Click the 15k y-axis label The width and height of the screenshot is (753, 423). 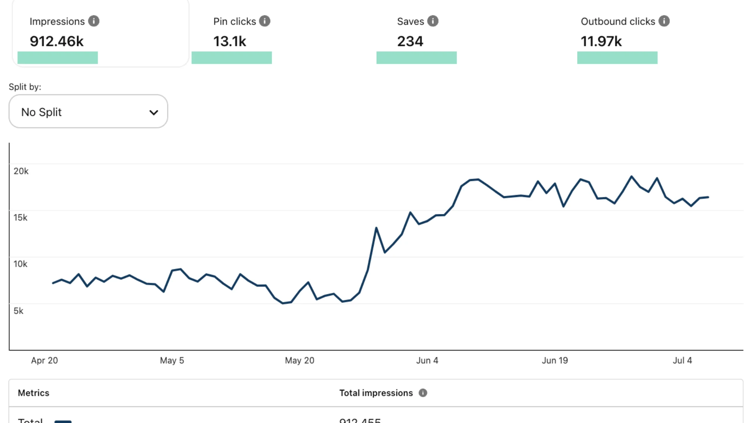point(20,218)
